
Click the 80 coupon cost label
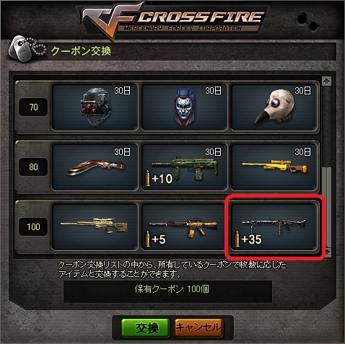[x=33, y=167]
